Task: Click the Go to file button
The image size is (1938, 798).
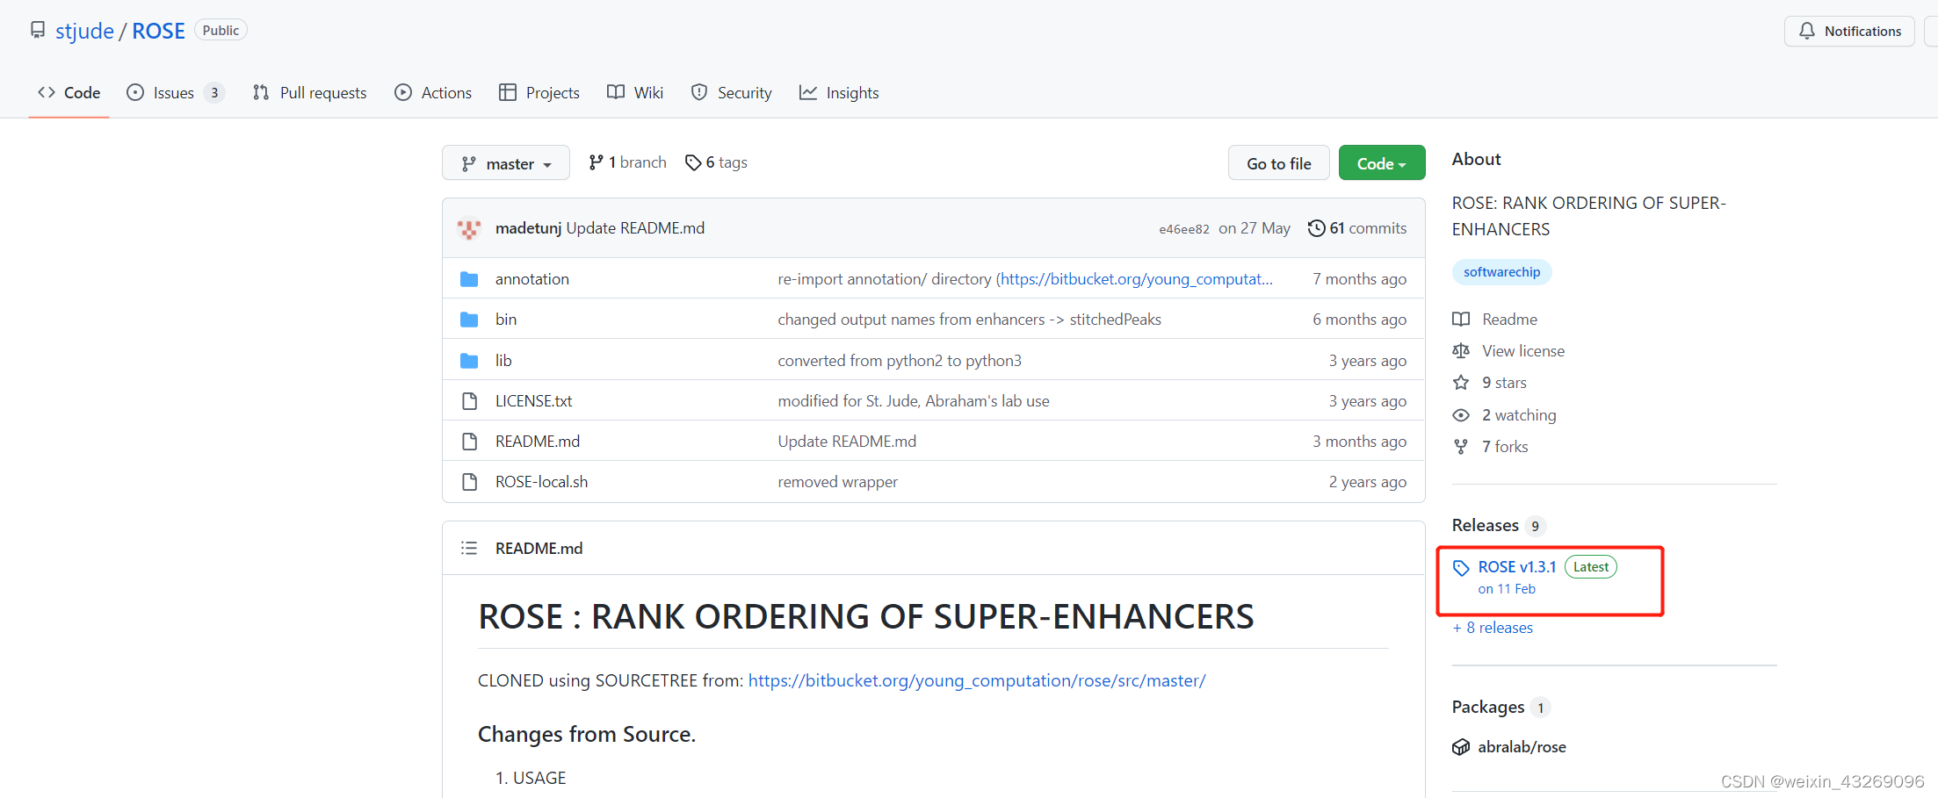Action: click(1278, 162)
